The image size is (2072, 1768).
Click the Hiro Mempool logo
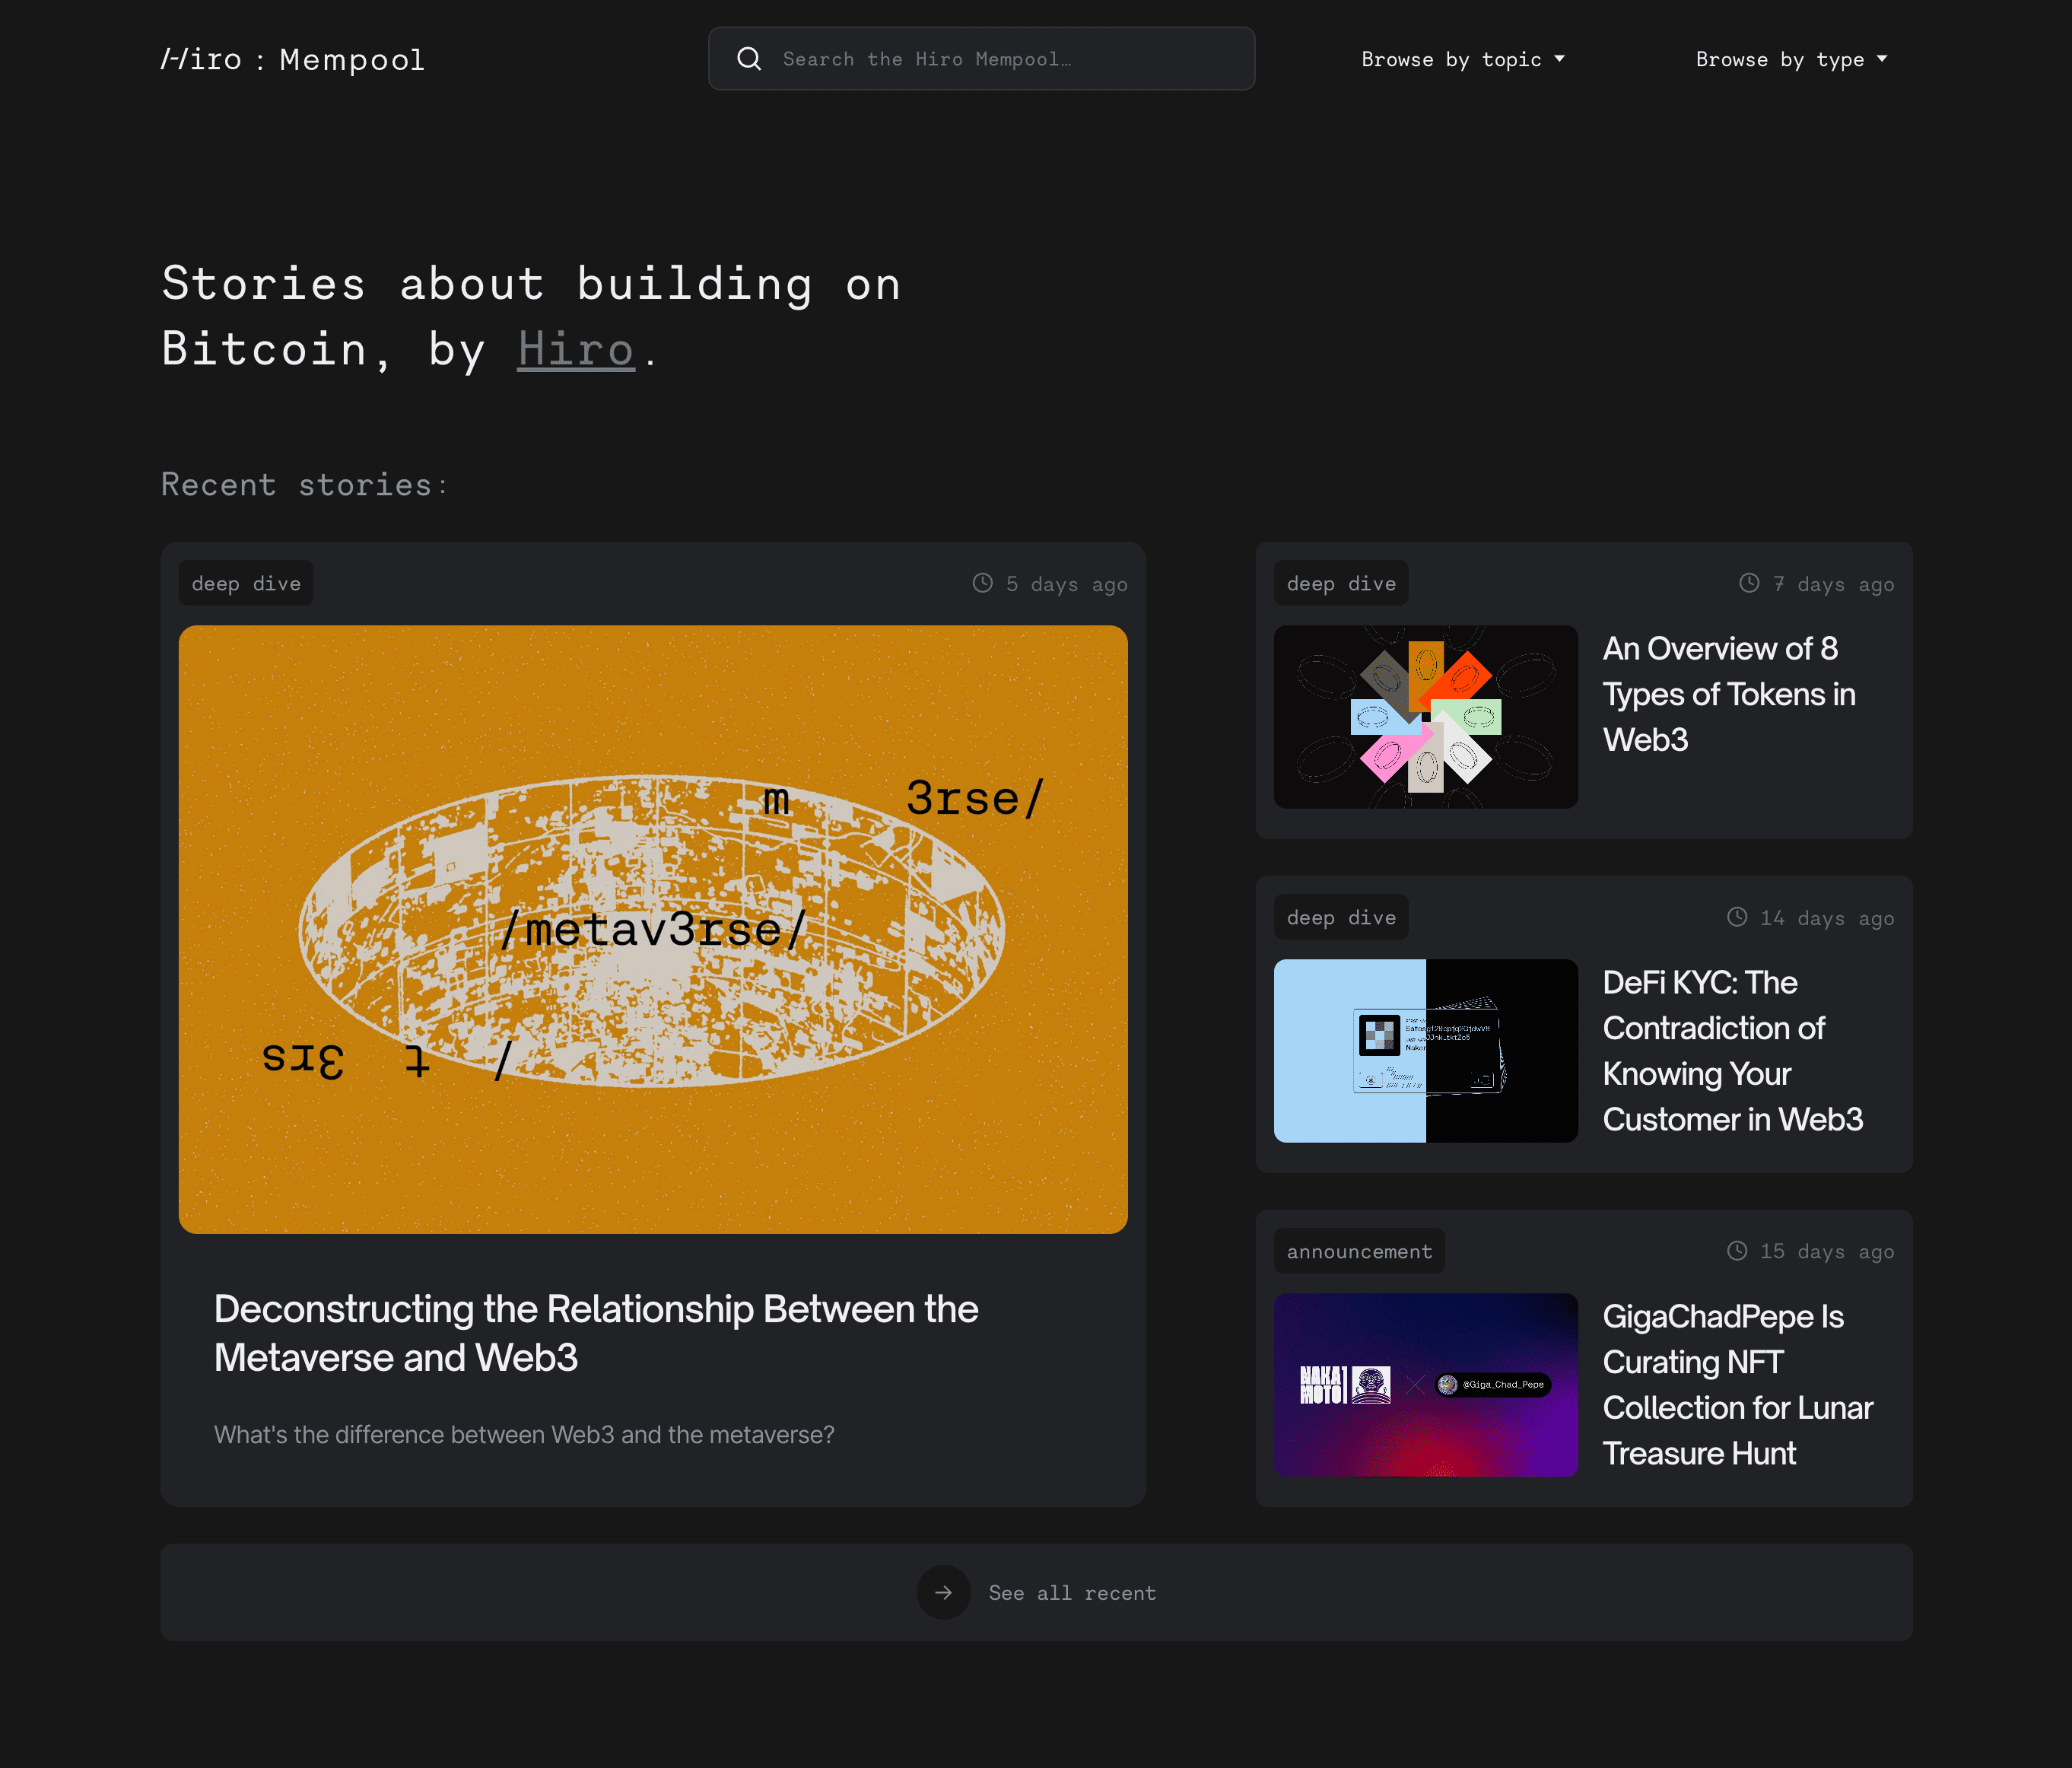point(293,60)
